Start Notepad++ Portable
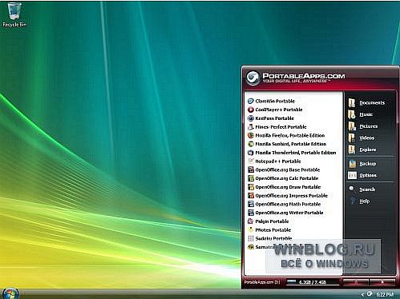Screen dimensions: 400x299 [x=274, y=161]
